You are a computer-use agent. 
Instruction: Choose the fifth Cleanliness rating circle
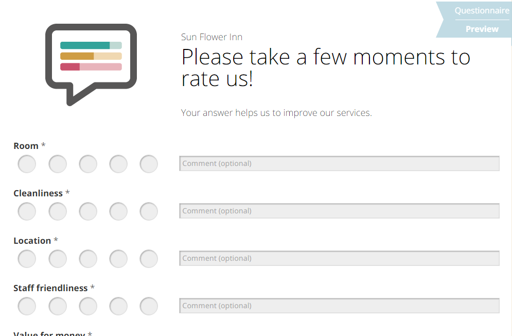149,211
